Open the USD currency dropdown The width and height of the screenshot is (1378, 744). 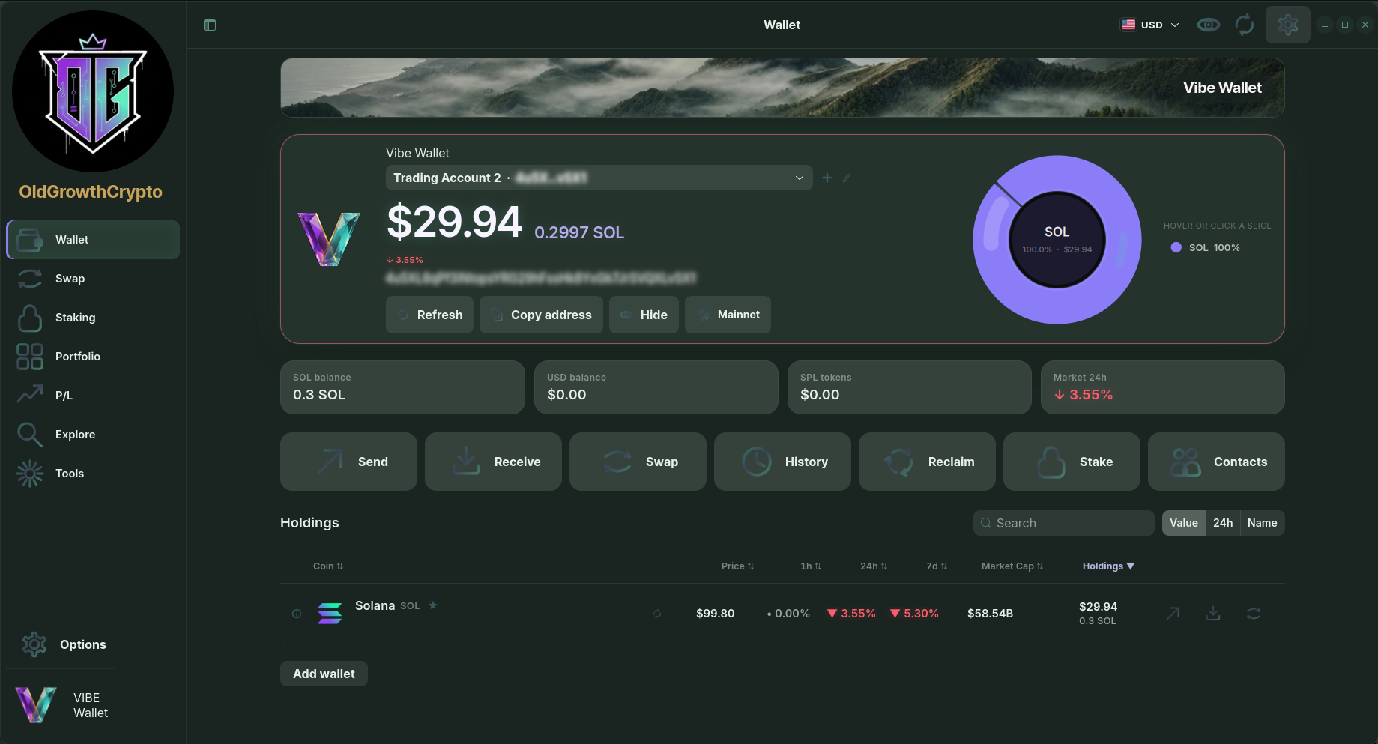[1150, 25]
